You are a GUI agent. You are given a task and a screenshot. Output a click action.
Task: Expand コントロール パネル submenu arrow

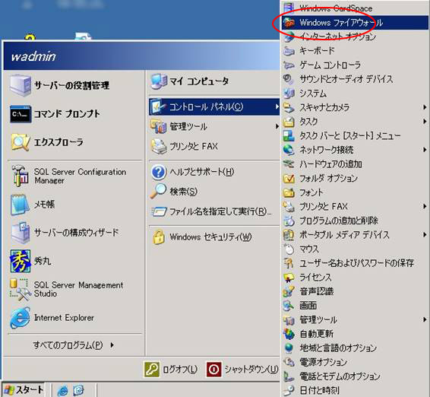277,106
